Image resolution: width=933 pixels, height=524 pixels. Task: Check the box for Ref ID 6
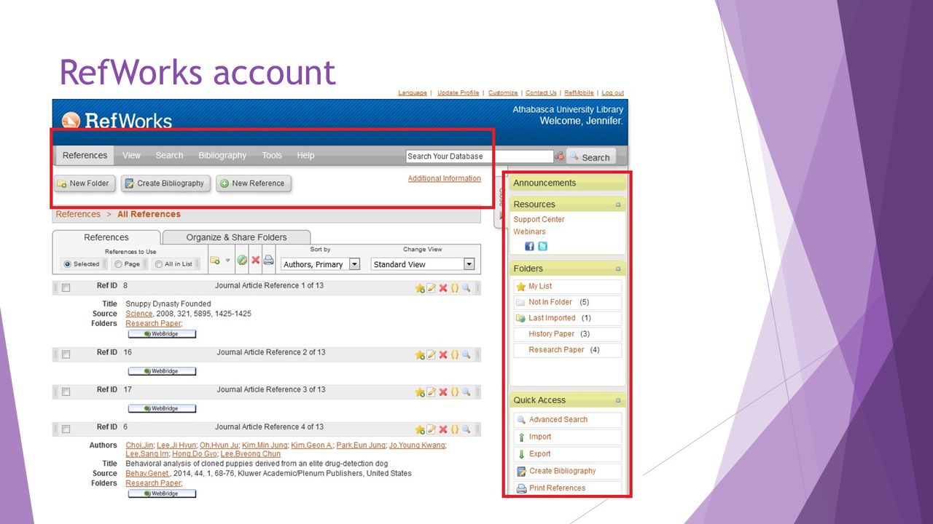(66, 429)
